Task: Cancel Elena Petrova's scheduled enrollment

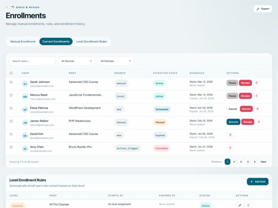Action: [233, 109]
